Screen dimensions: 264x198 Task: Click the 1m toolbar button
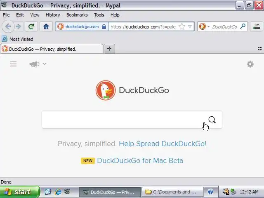tap(257, 26)
